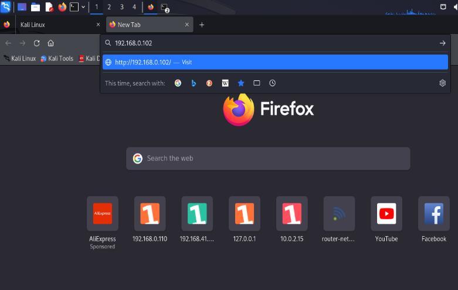458x290 pixels.
Task: Show desktop from the top panel
Action: (22, 7)
